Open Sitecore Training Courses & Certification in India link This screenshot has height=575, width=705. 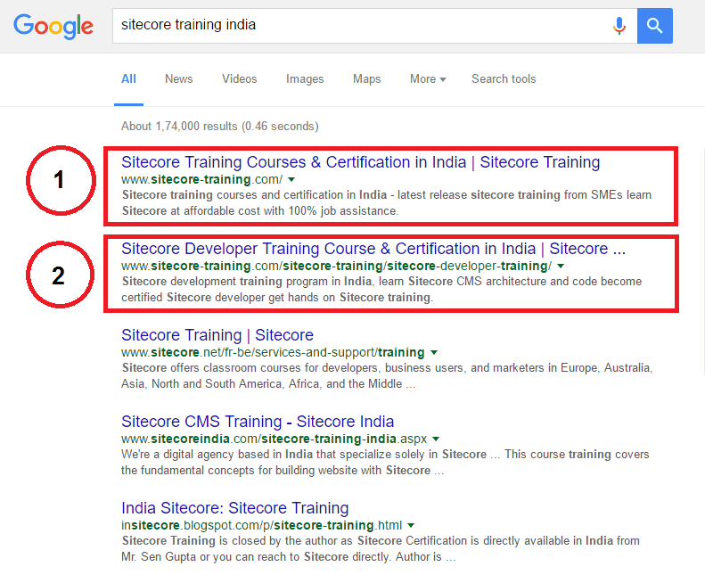pos(361,162)
